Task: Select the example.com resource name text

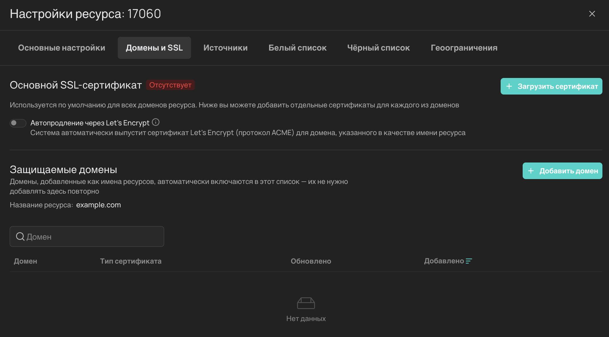Action: (x=98, y=205)
